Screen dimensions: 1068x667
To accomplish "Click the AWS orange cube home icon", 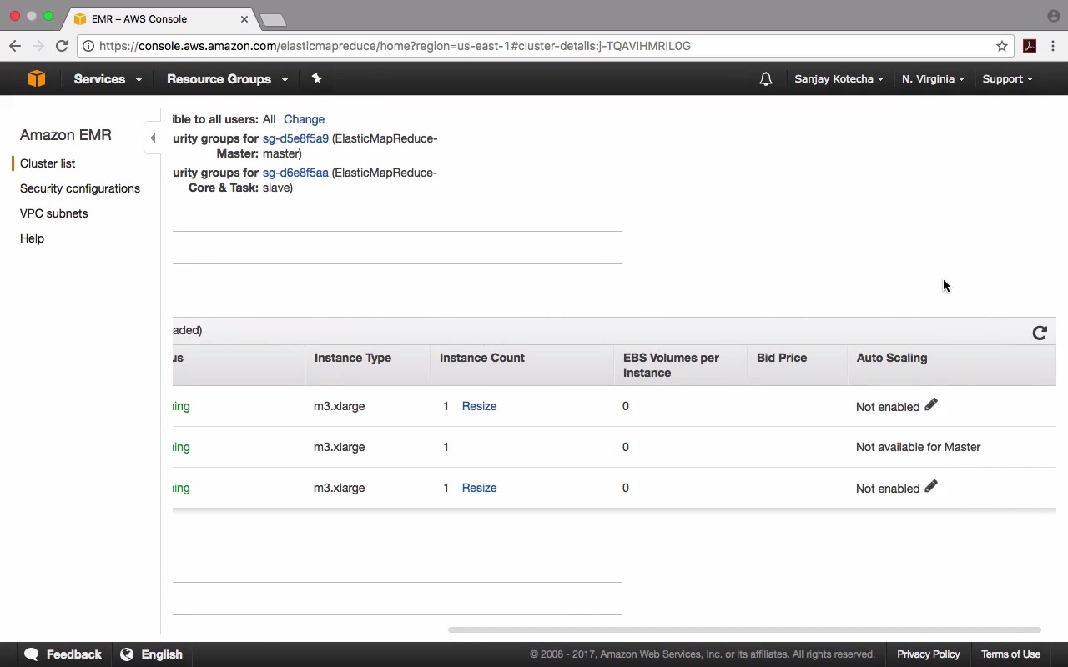I will pyautogui.click(x=37, y=78).
